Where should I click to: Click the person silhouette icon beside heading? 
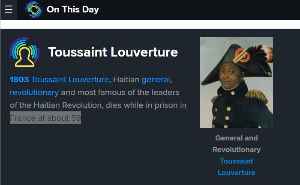24,52
